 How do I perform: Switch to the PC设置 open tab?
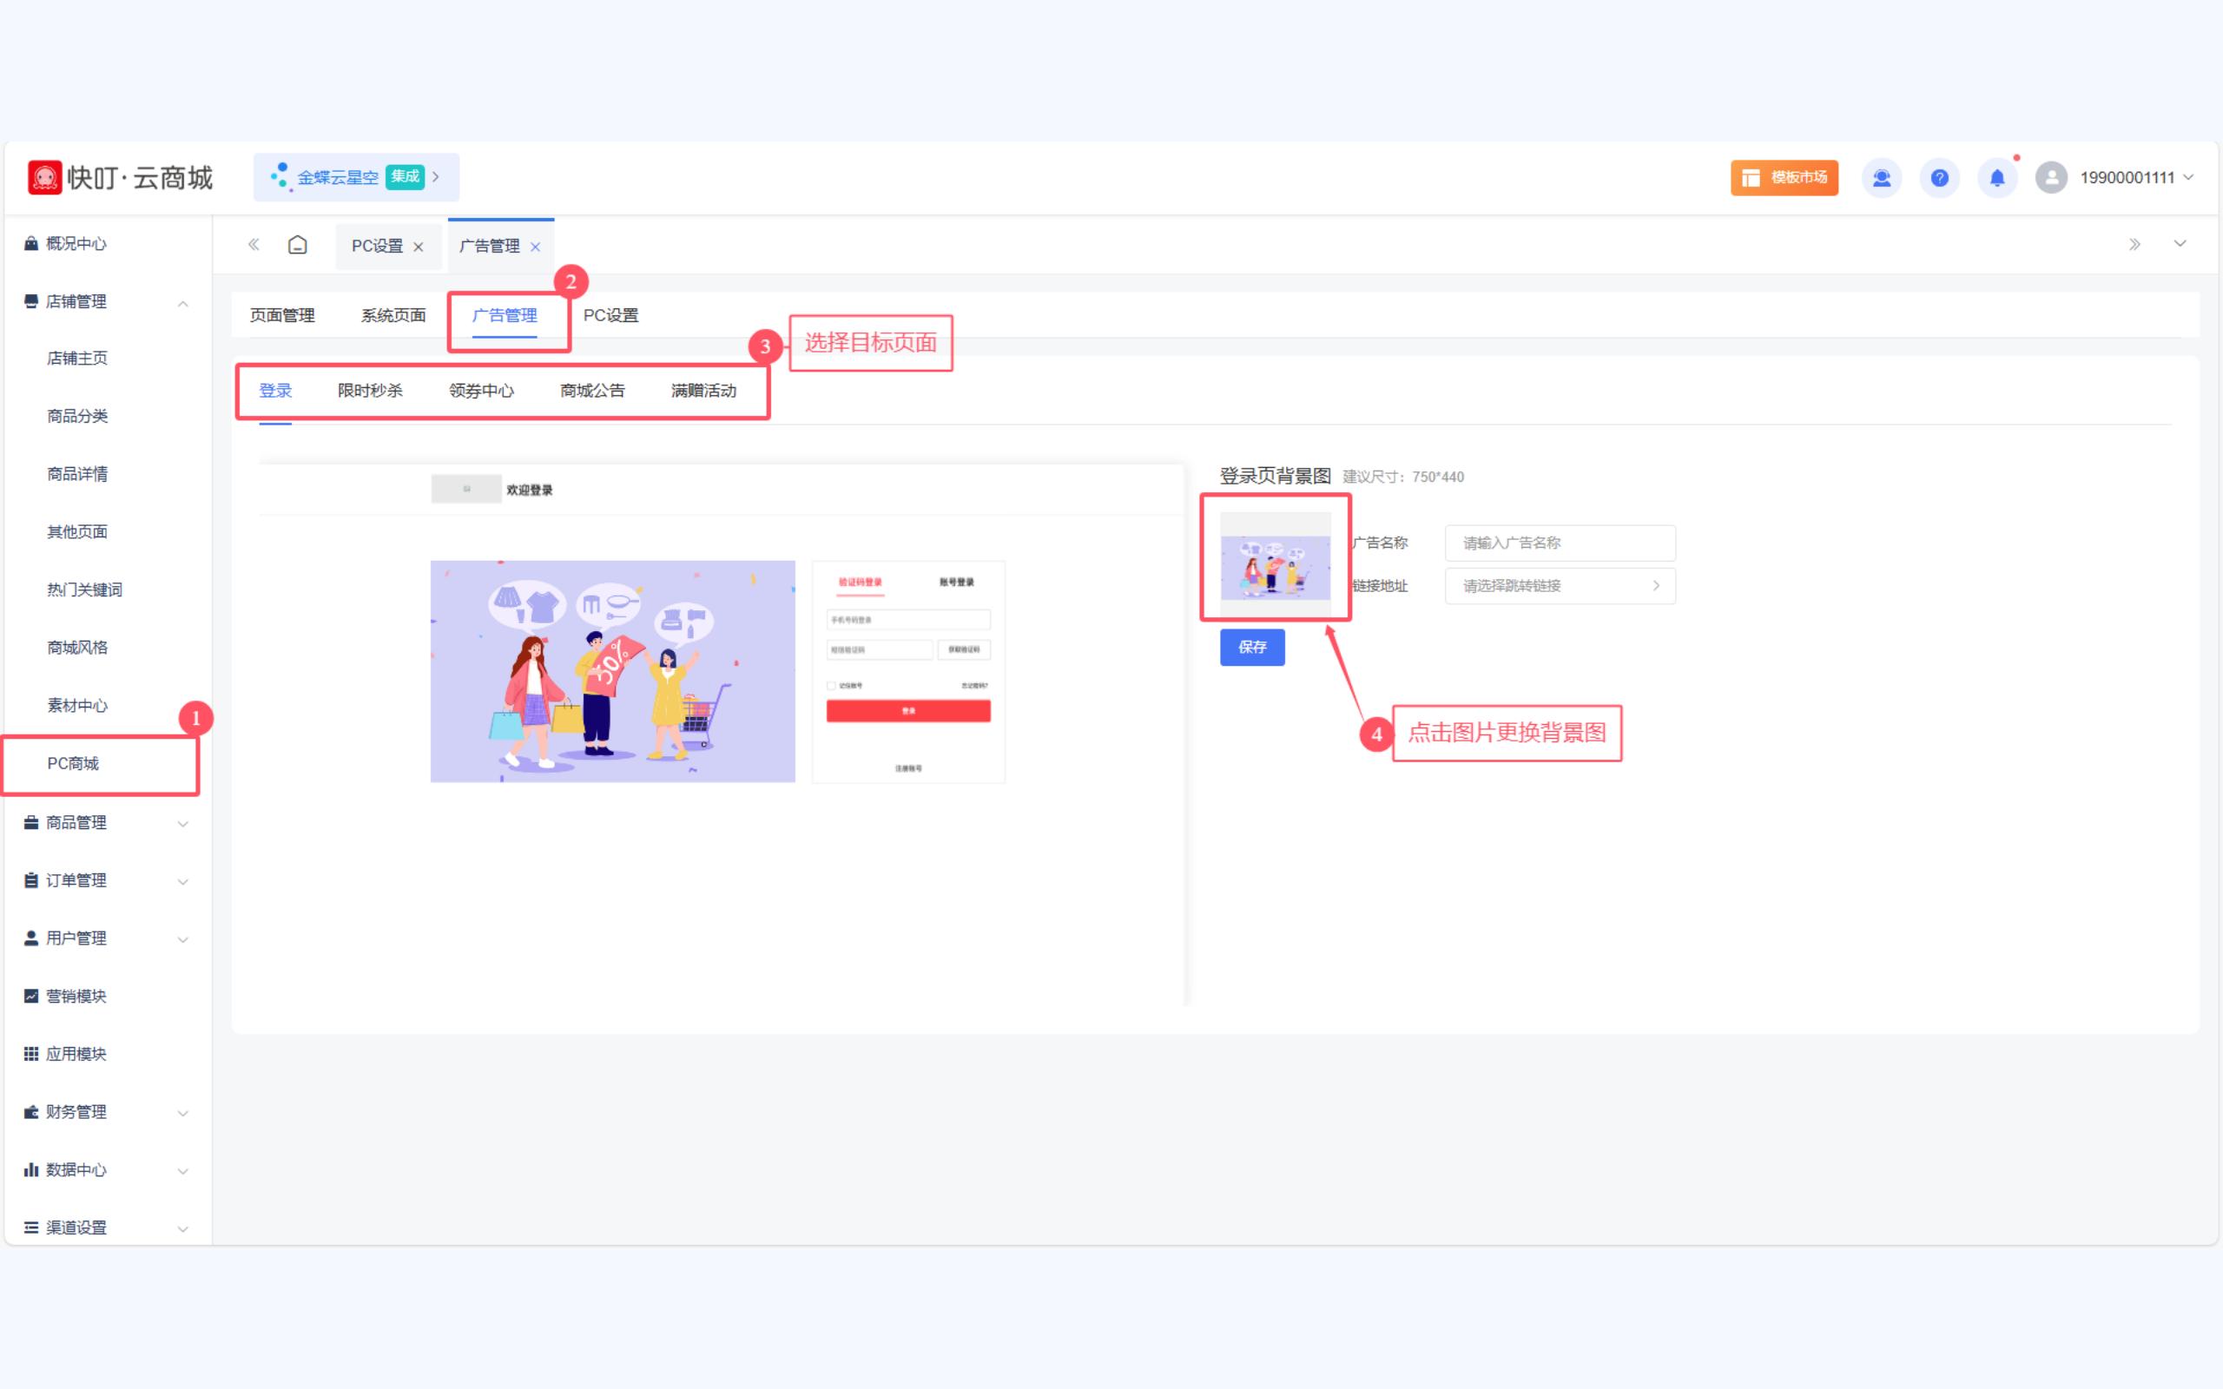[x=377, y=247]
